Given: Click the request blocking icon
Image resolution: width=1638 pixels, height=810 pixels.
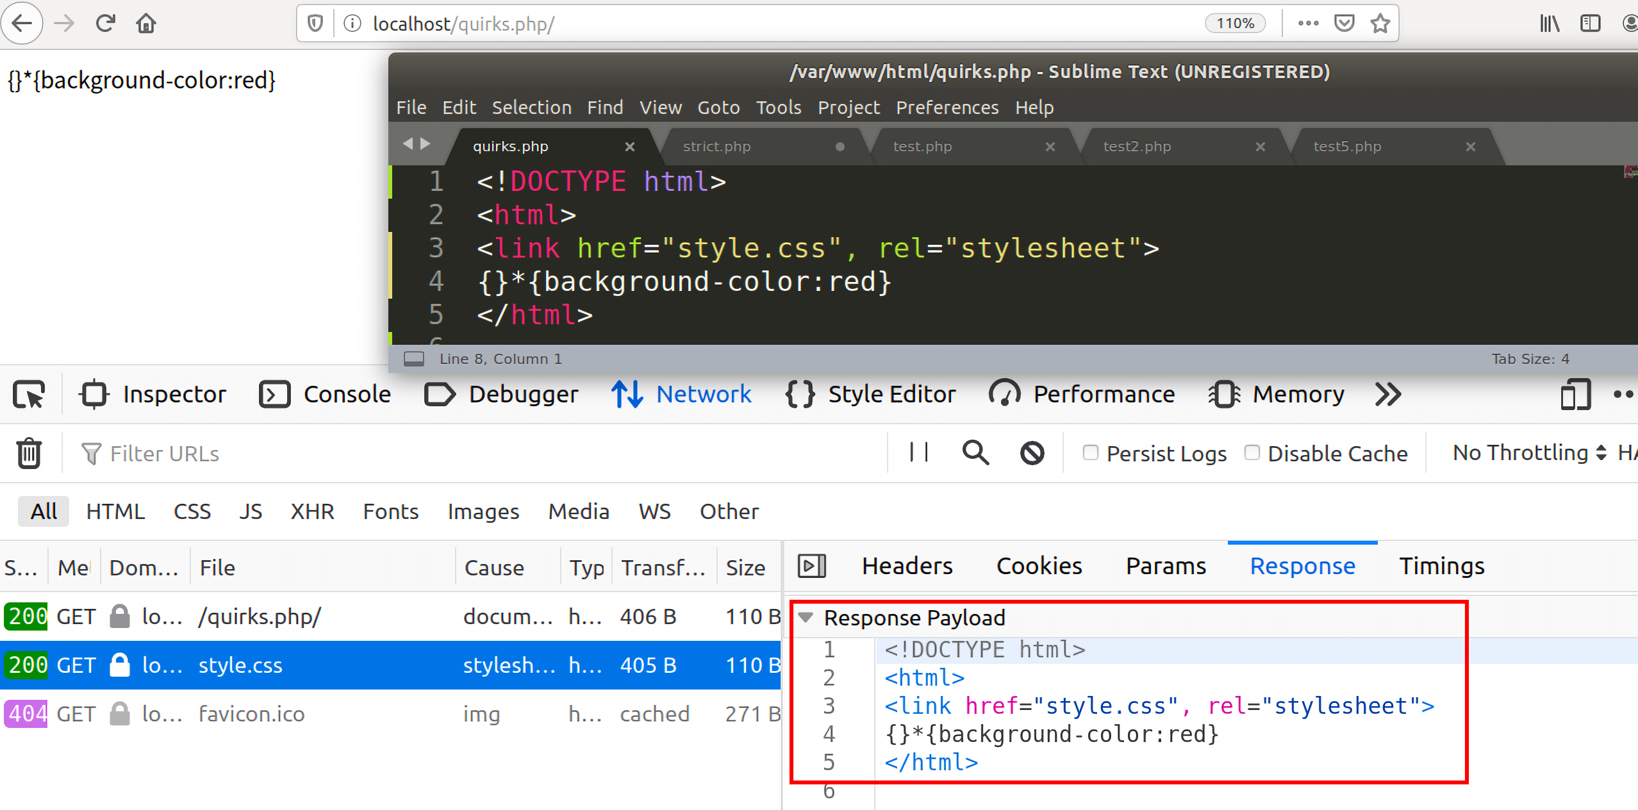Looking at the screenshot, I should (x=1032, y=453).
